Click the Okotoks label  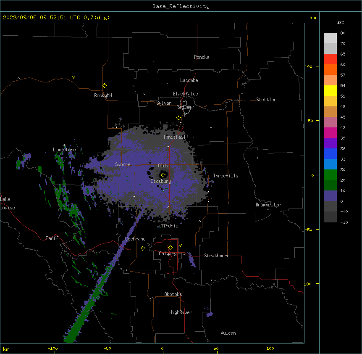tap(173, 294)
